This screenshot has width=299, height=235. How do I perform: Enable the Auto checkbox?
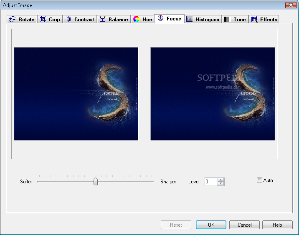tap(259, 180)
